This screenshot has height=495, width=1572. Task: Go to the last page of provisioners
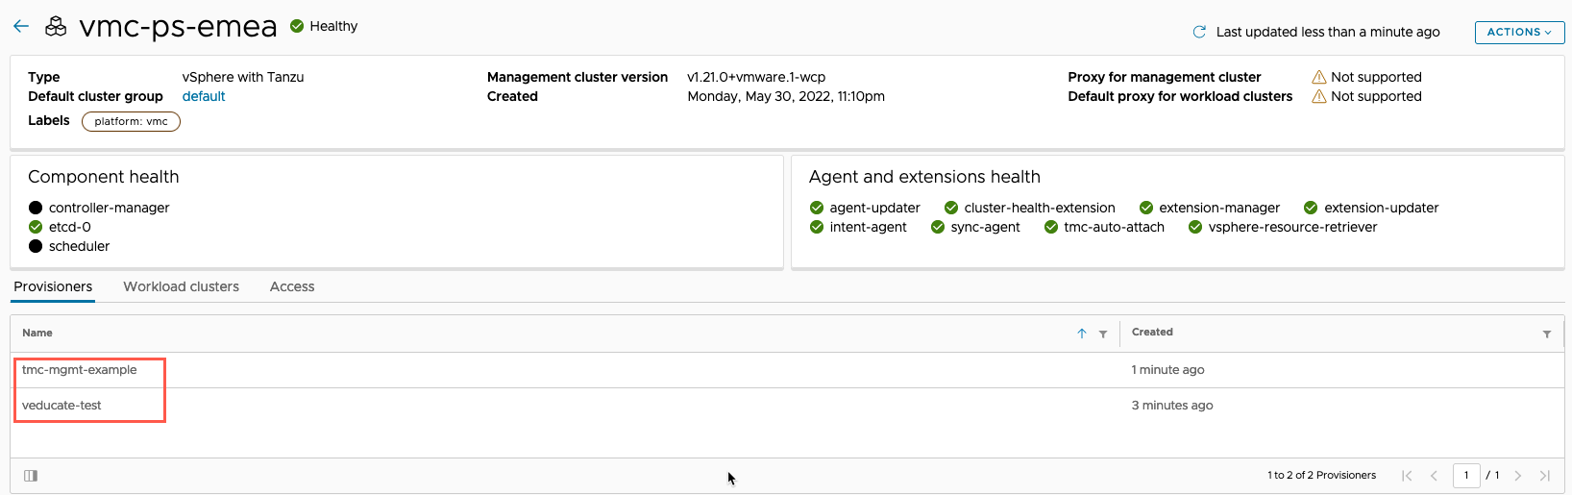click(x=1545, y=476)
